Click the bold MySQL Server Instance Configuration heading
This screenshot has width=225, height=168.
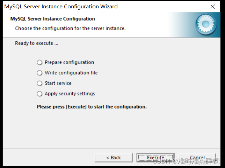pos(53,19)
